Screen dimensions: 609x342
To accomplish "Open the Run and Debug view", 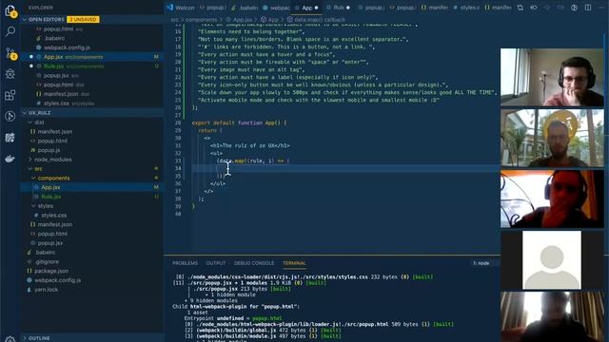I will pyautogui.click(x=10, y=74).
